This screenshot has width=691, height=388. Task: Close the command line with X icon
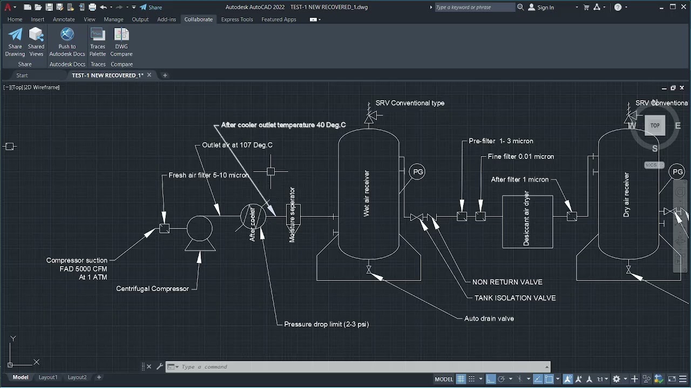coord(149,367)
